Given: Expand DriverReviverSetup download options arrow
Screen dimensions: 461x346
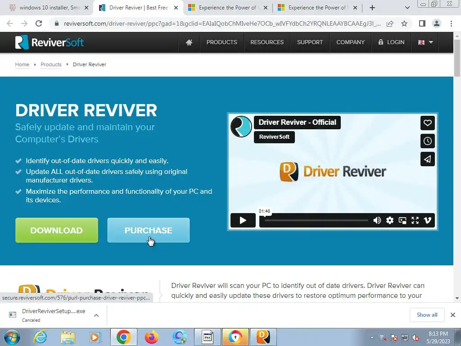Looking at the screenshot, I should point(96,315).
